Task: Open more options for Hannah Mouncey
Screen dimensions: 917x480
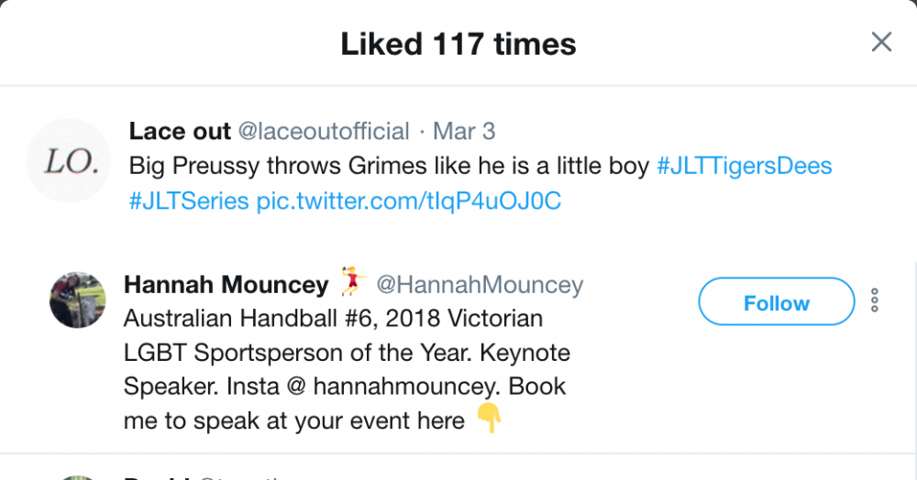Action: click(x=875, y=300)
